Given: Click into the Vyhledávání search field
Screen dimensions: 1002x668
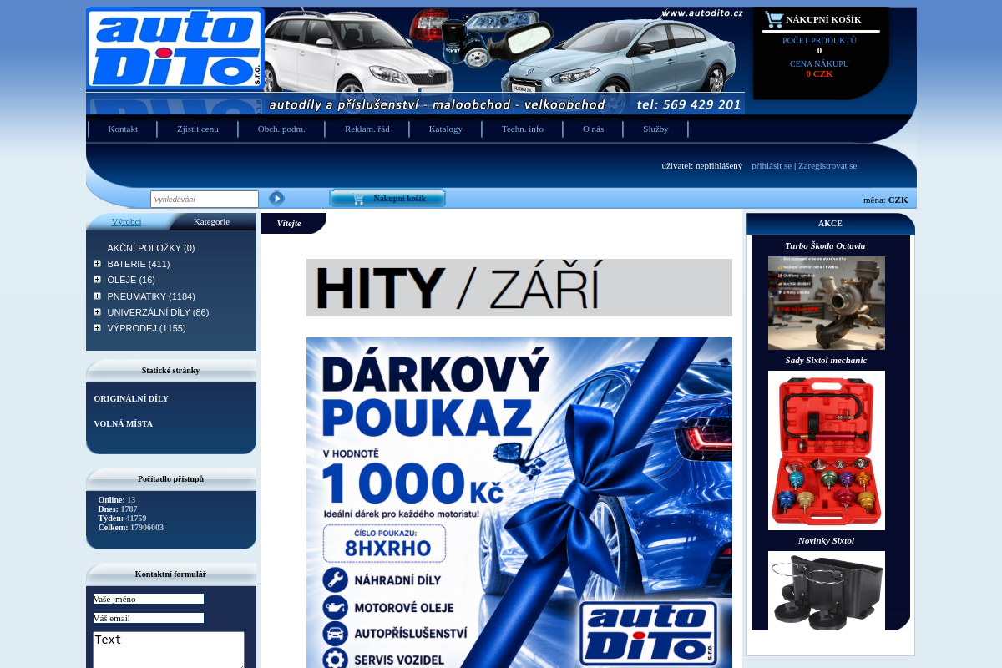Looking at the screenshot, I should click(205, 199).
